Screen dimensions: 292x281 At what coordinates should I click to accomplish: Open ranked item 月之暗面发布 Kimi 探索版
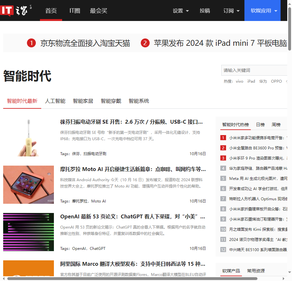pos(258,229)
